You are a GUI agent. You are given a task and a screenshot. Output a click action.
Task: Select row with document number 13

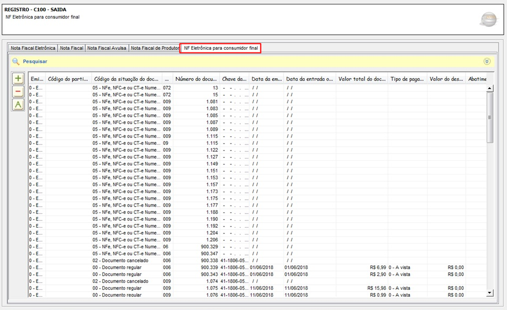coord(257,88)
